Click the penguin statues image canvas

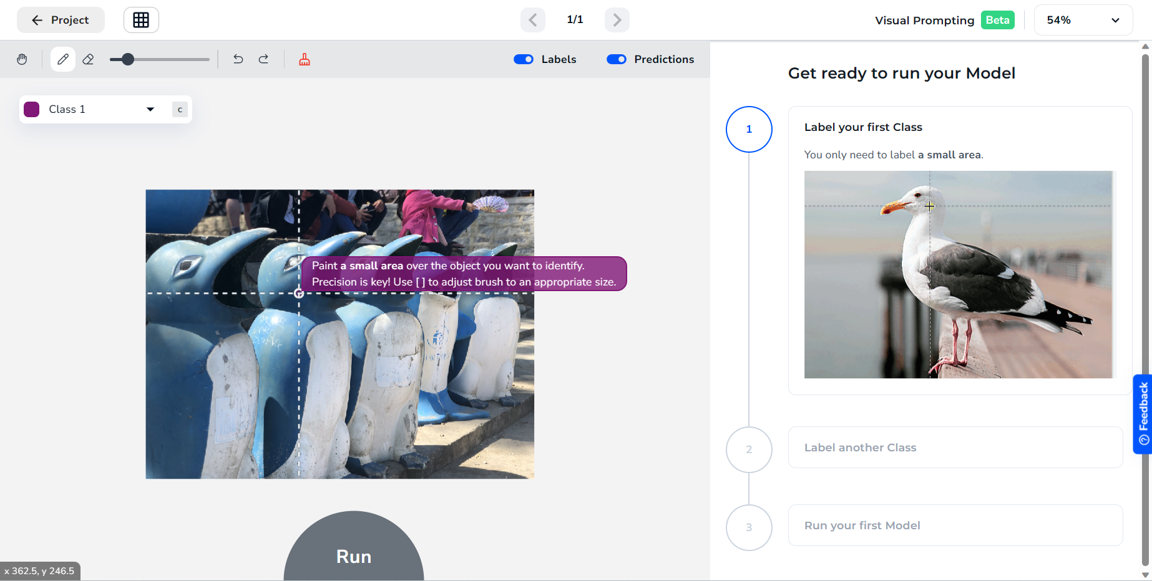coord(340,334)
